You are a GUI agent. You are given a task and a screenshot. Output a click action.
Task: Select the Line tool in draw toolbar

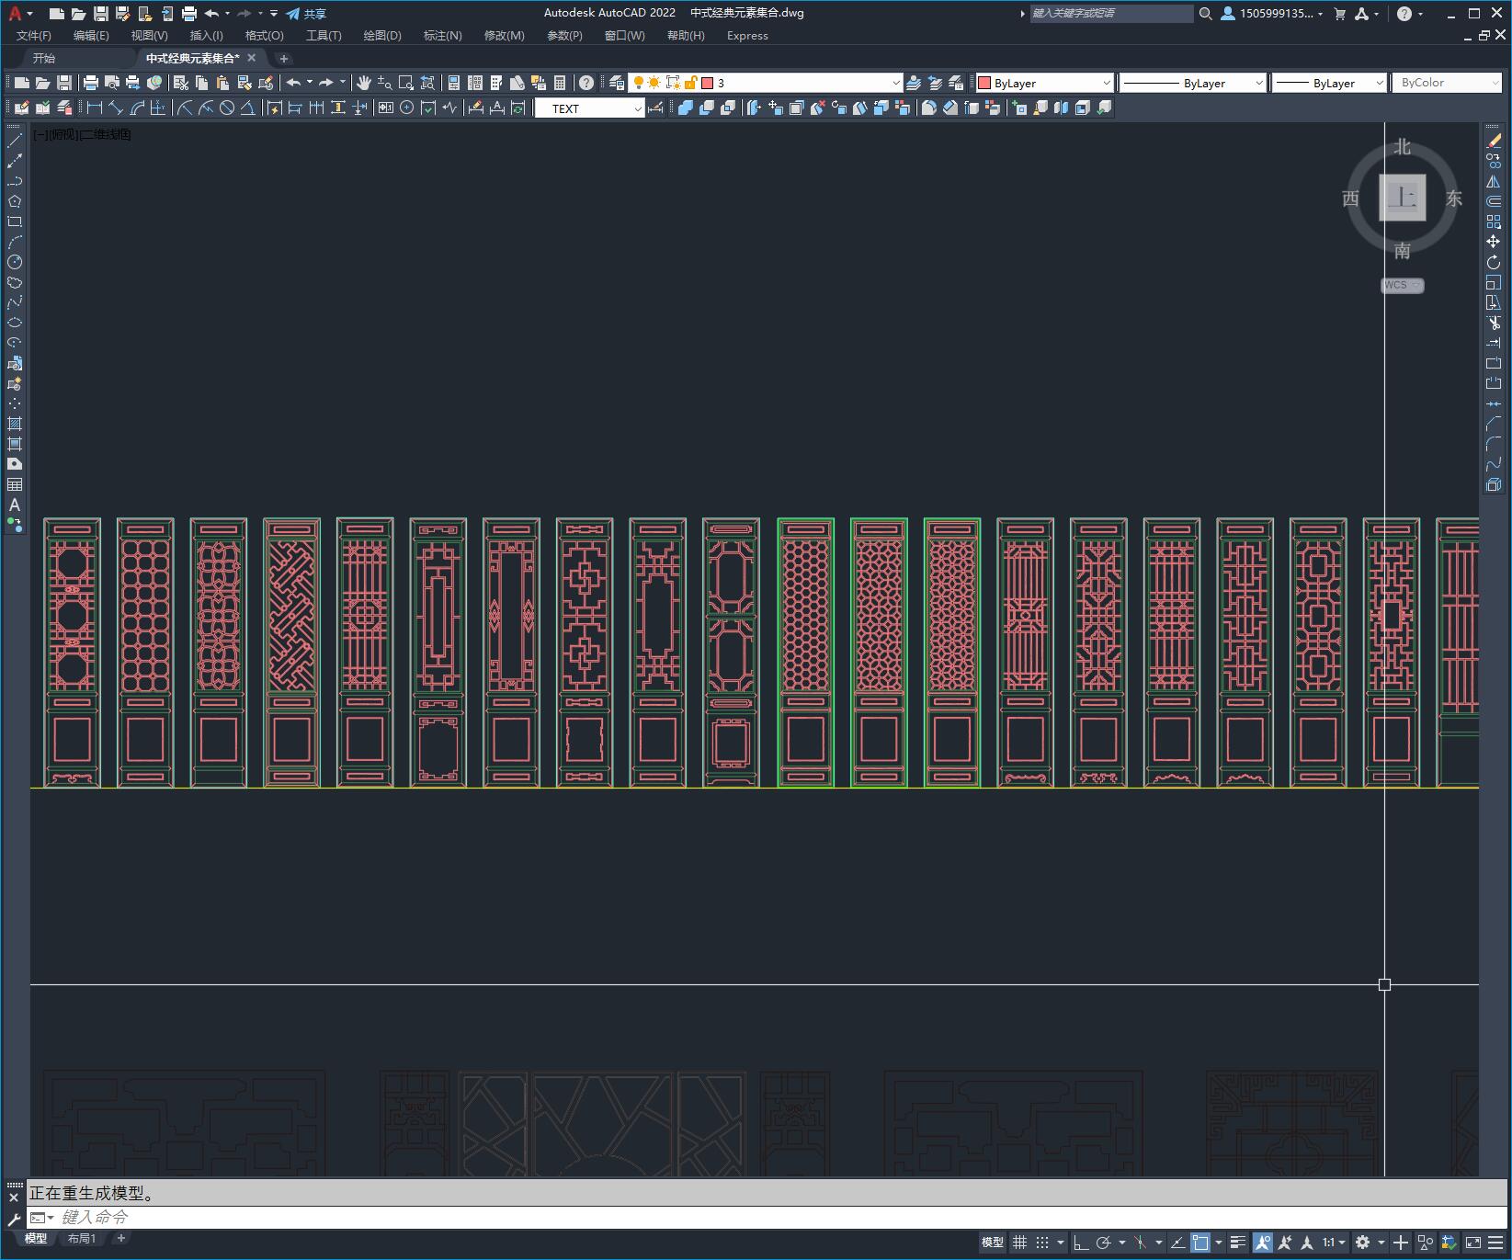point(15,141)
